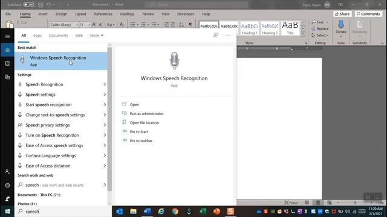The image size is (387, 217).
Task: Switch to the Documents search tab
Action: coord(58,36)
